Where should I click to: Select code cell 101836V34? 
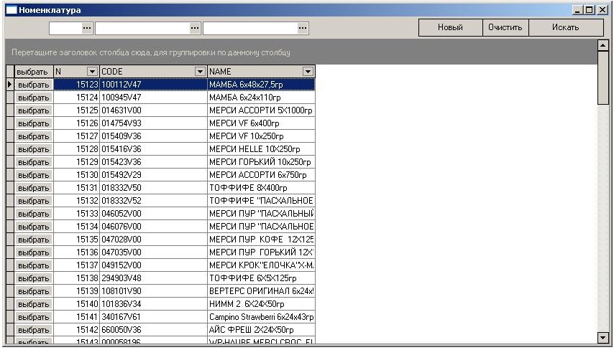pyautogui.click(x=152, y=304)
